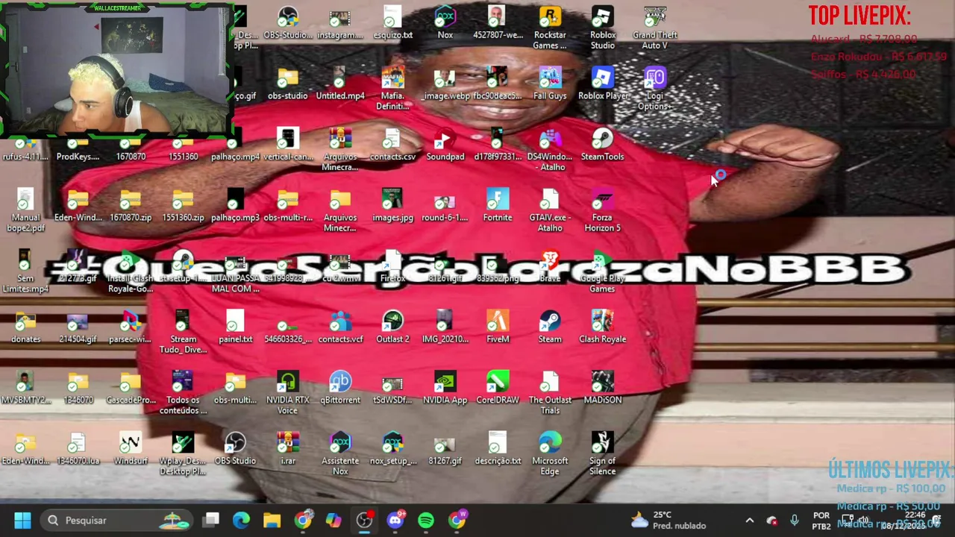Select the SteamTools desktop icon
955x537 pixels.
[x=603, y=145]
